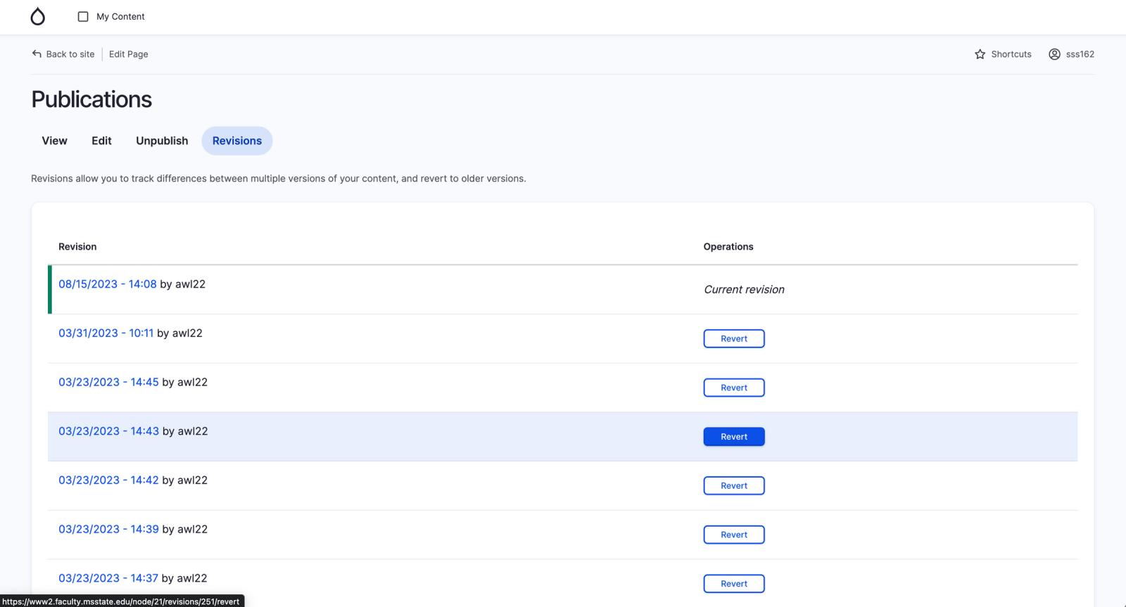Open the 03/23/2023 - 14:37 revision link

pos(108,578)
